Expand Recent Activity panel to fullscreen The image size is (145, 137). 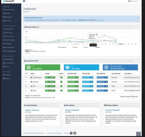pyautogui.click(x=137, y=27)
